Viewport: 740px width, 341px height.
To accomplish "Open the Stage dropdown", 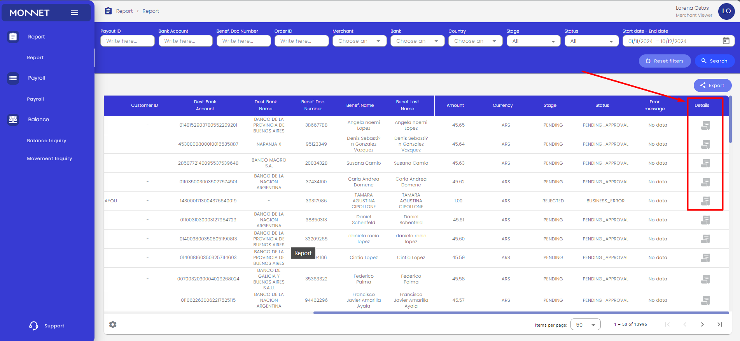I will coord(534,41).
